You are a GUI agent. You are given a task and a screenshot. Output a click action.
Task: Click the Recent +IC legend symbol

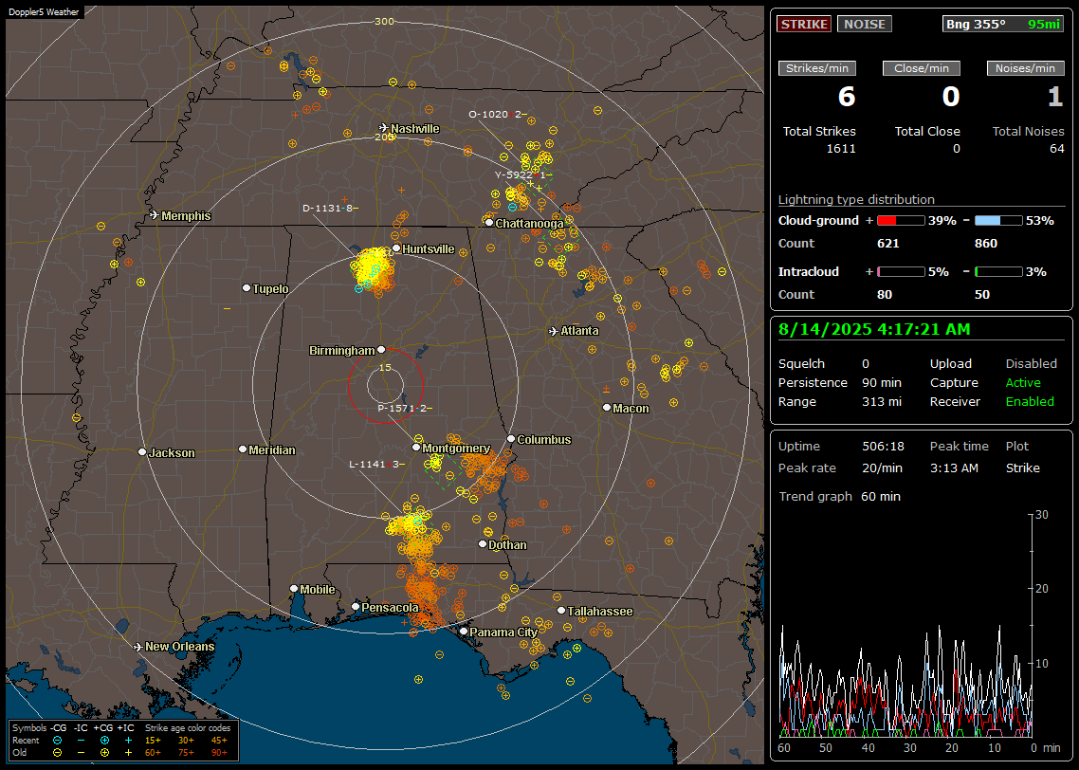tap(128, 741)
